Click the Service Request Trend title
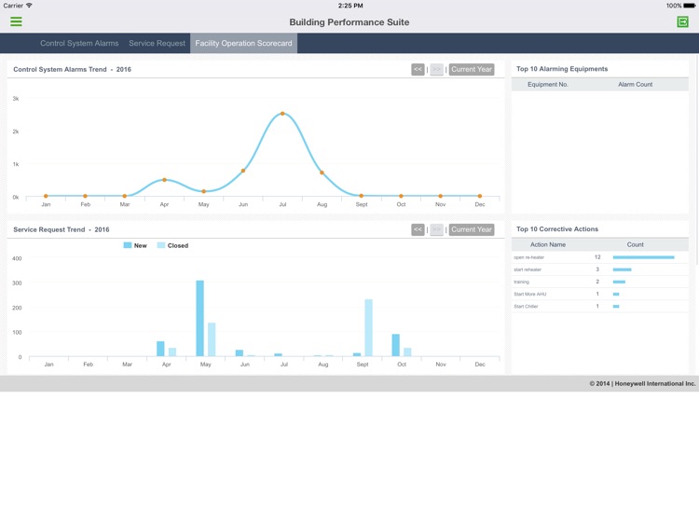This screenshot has width=699, height=524. tap(62, 229)
